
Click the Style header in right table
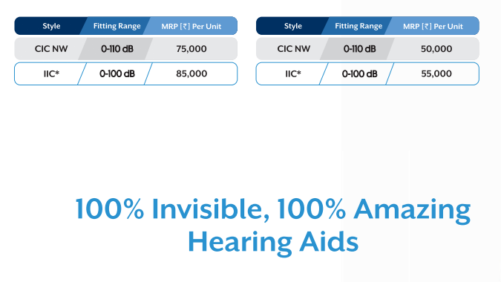pos(293,26)
